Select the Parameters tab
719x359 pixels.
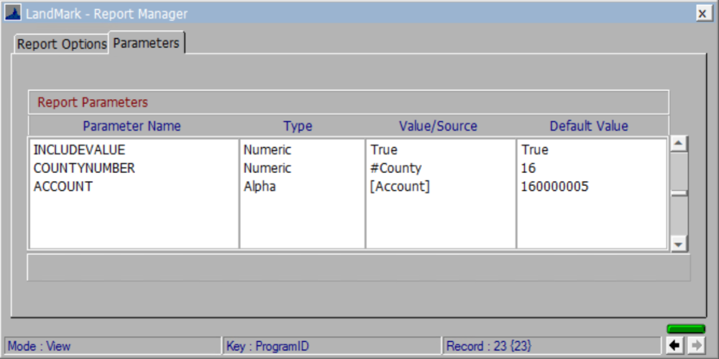point(146,43)
